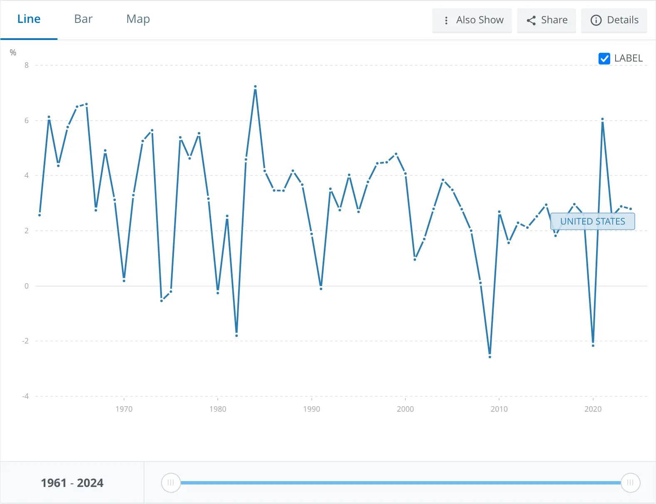The height and width of the screenshot is (504, 656).
Task: Click the 1982 trough data point
Action: click(236, 335)
